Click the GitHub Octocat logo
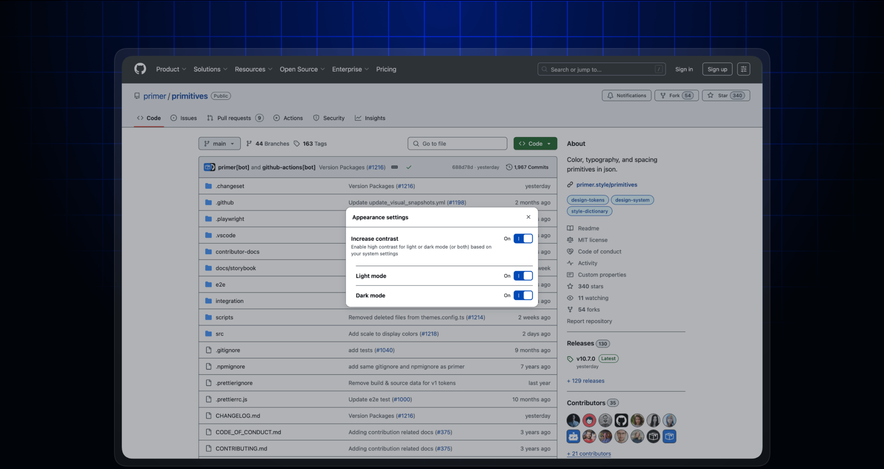The image size is (884, 469). [x=140, y=69]
